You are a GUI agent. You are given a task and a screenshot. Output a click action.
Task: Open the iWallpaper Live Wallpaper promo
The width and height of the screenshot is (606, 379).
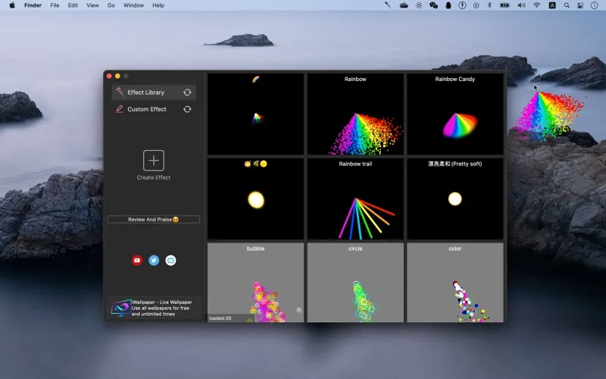tap(154, 308)
